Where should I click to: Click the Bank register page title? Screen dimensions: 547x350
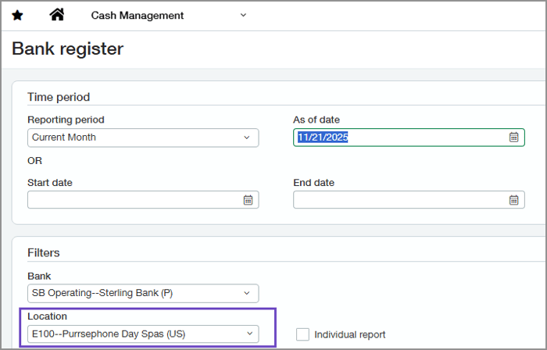[68, 49]
